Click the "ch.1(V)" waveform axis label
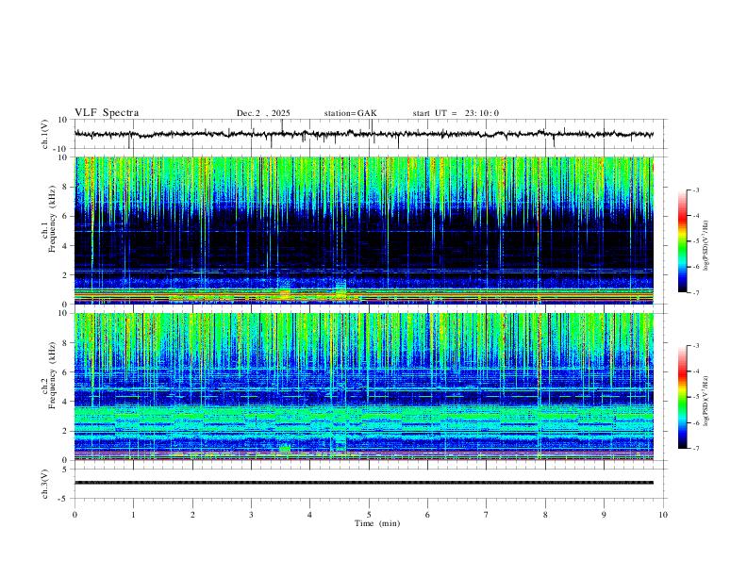The width and height of the screenshot is (747, 577). pyautogui.click(x=45, y=134)
